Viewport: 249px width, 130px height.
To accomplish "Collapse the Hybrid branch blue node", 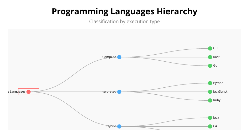I will pos(119,126).
